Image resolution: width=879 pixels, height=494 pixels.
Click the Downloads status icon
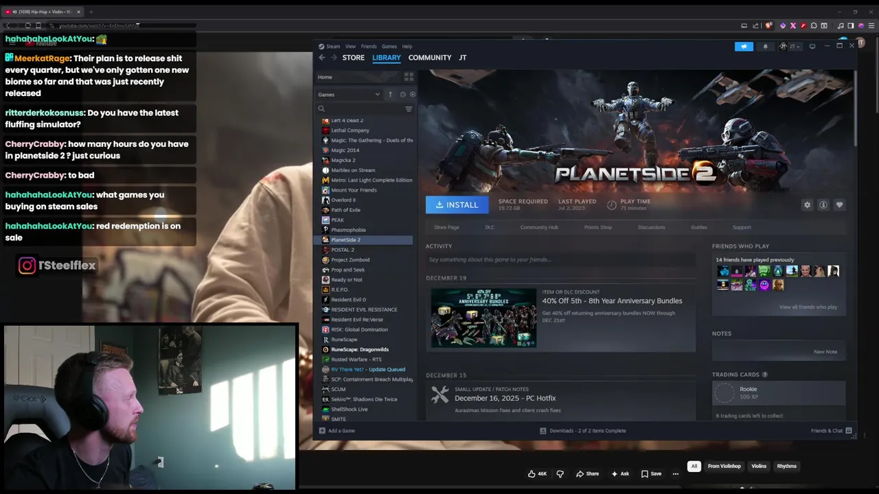543,431
